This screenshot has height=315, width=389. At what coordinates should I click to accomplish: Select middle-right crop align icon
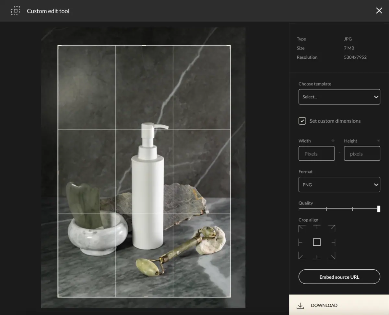pyautogui.click(x=333, y=242)
